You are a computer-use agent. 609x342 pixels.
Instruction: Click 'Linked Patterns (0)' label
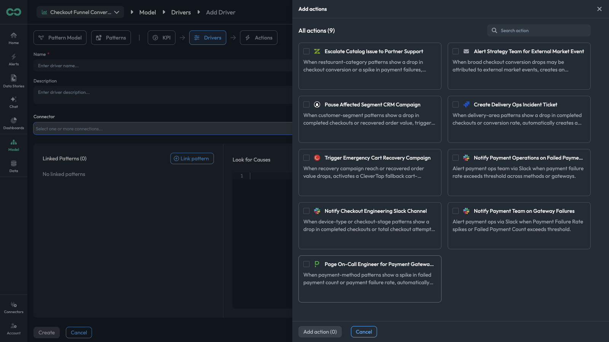pyautogui.click(x=65, y=158)
